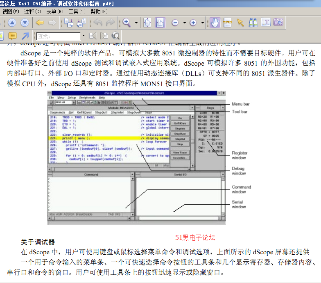Click the find previous icon

tap(93, 36)
